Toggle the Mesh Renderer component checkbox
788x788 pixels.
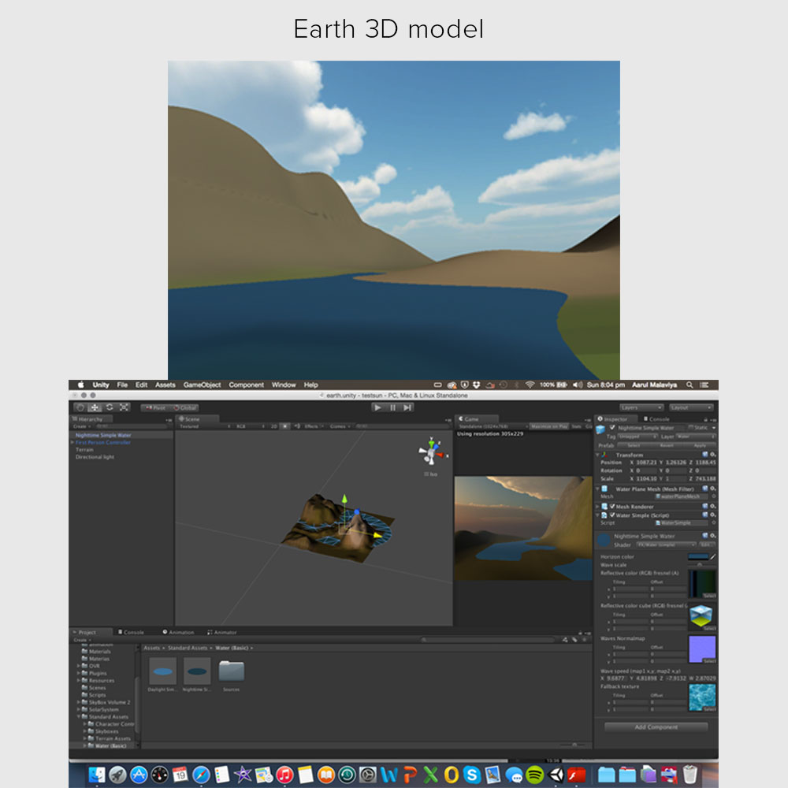[611, 506]
